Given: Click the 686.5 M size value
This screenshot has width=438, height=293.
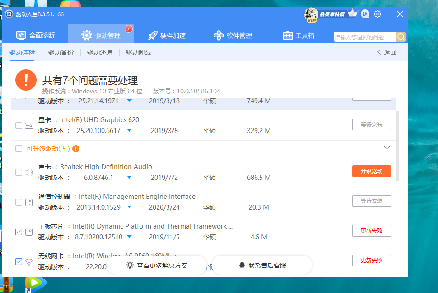Looking at the screenshot, I should coord(259,178).
